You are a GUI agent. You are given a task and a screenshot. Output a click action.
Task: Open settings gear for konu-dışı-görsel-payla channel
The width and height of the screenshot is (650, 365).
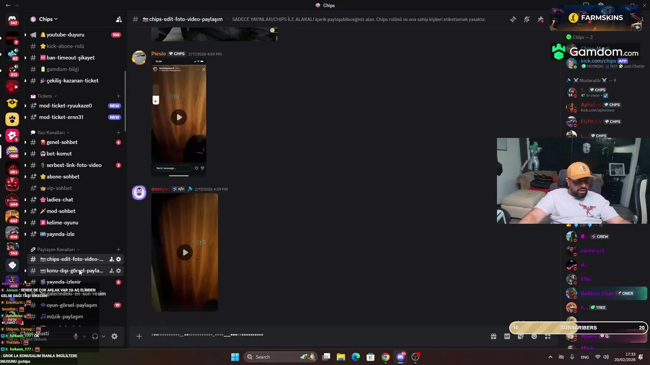pyautogui.click(x=119, y=271)
